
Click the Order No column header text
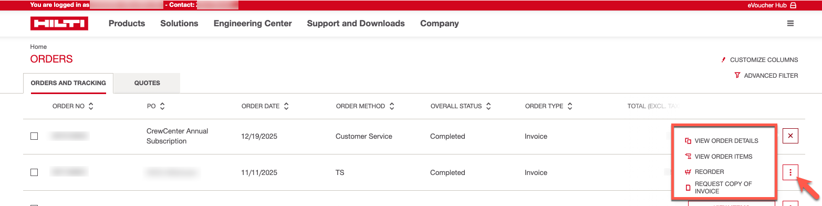68,106
